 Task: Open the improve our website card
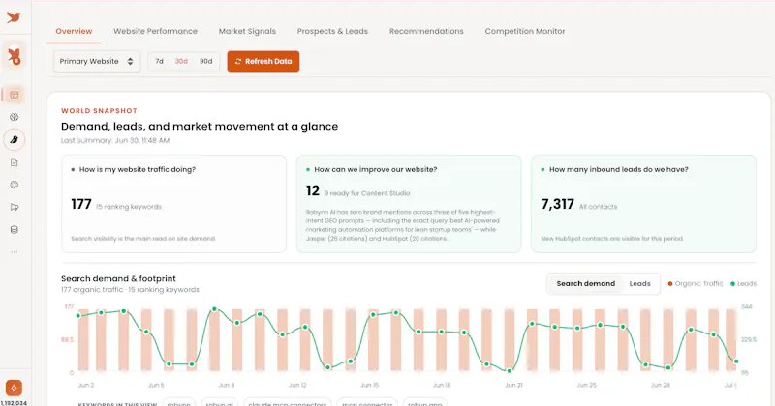(x=409, y=204)
